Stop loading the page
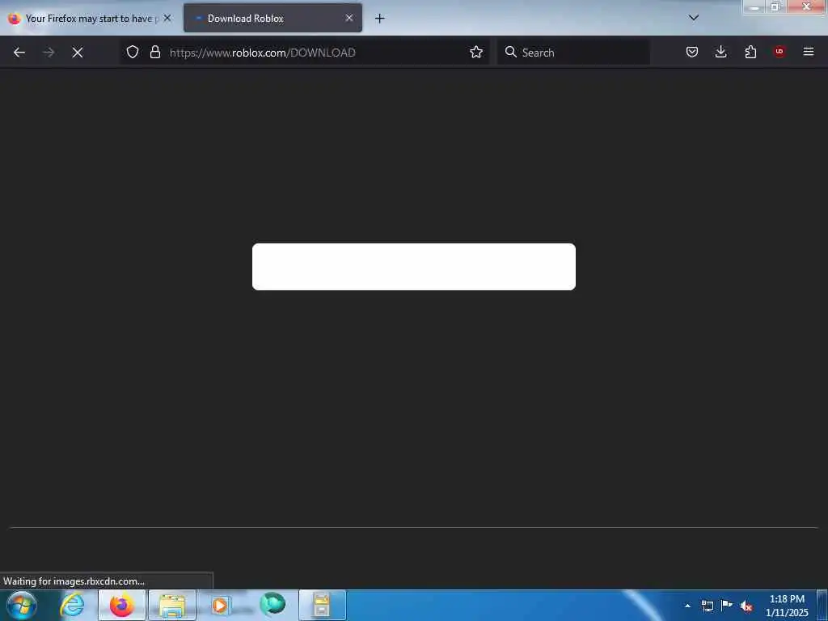828x621 pixels. [x=78, y=53]
